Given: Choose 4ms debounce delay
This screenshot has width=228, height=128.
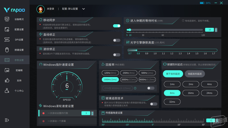Looking at the screenshot, I should point(209,84).
